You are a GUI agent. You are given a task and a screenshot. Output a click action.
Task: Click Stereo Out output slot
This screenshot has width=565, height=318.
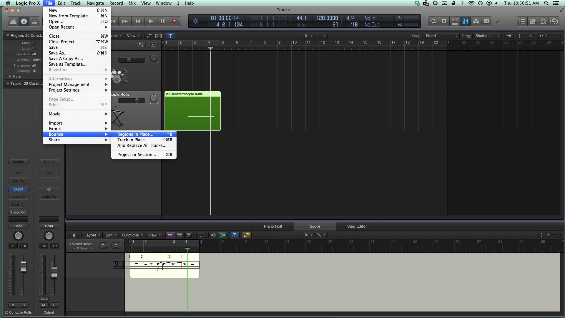[x=18, y=212]
